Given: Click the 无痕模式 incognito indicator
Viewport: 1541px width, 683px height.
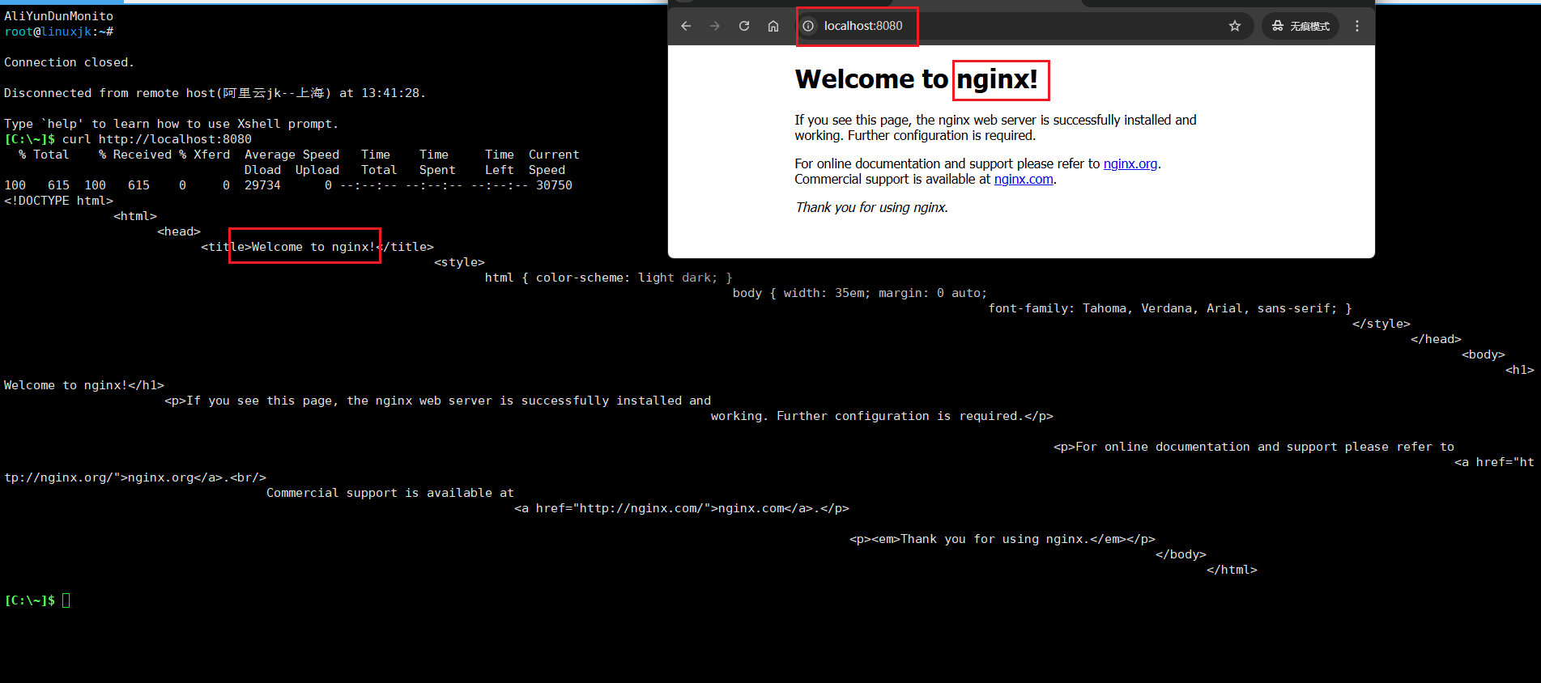Looking at the screenshot, I should tap(1300, 26).
